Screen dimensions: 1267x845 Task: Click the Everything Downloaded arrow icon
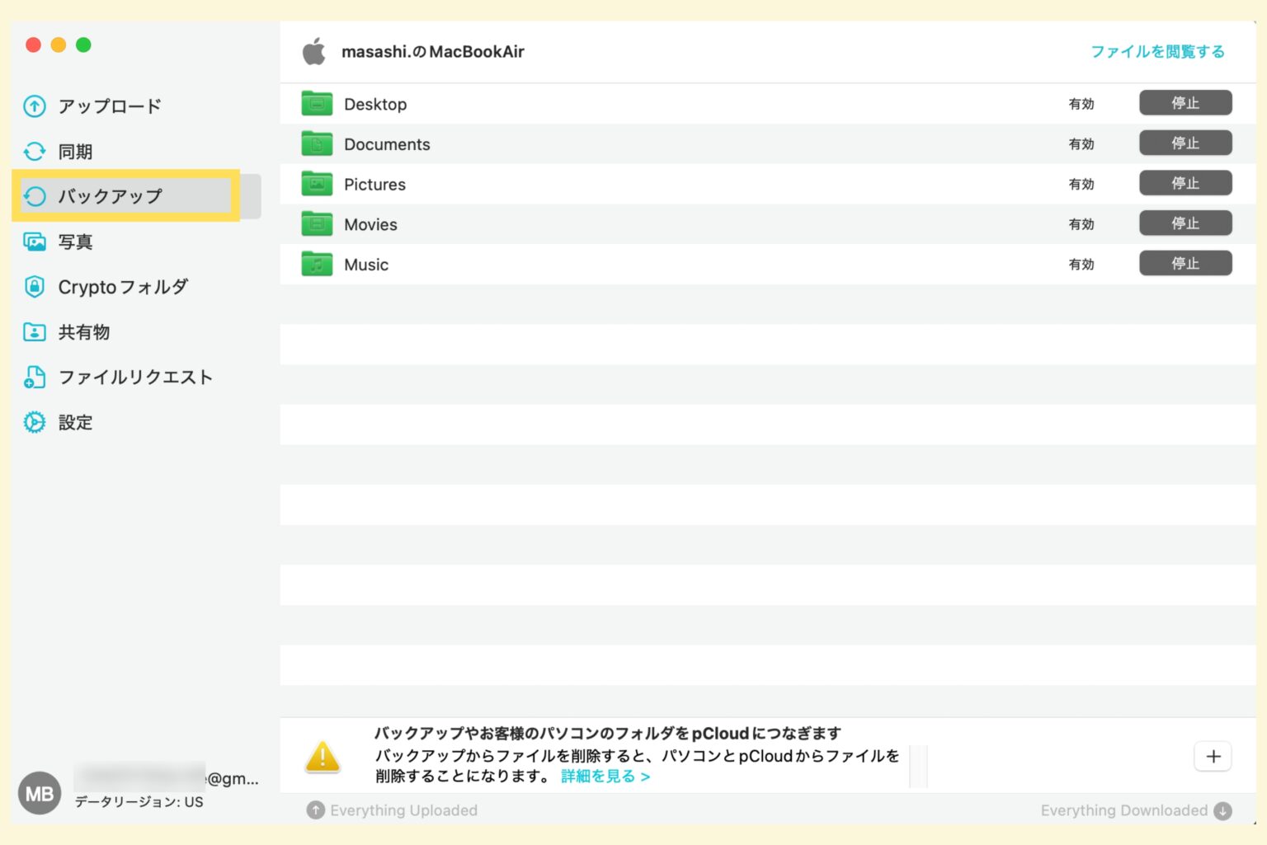1223,811
